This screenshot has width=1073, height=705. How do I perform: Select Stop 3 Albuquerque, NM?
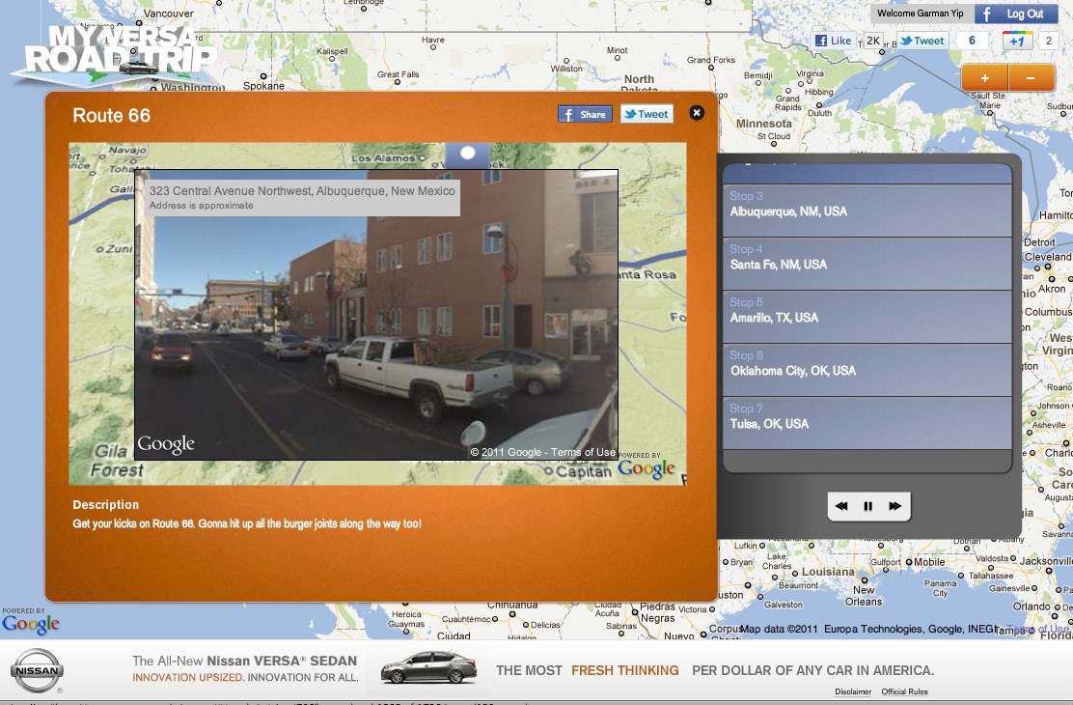point(867,211)
